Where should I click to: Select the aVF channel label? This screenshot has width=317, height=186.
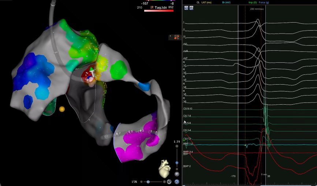pos(185,58)
